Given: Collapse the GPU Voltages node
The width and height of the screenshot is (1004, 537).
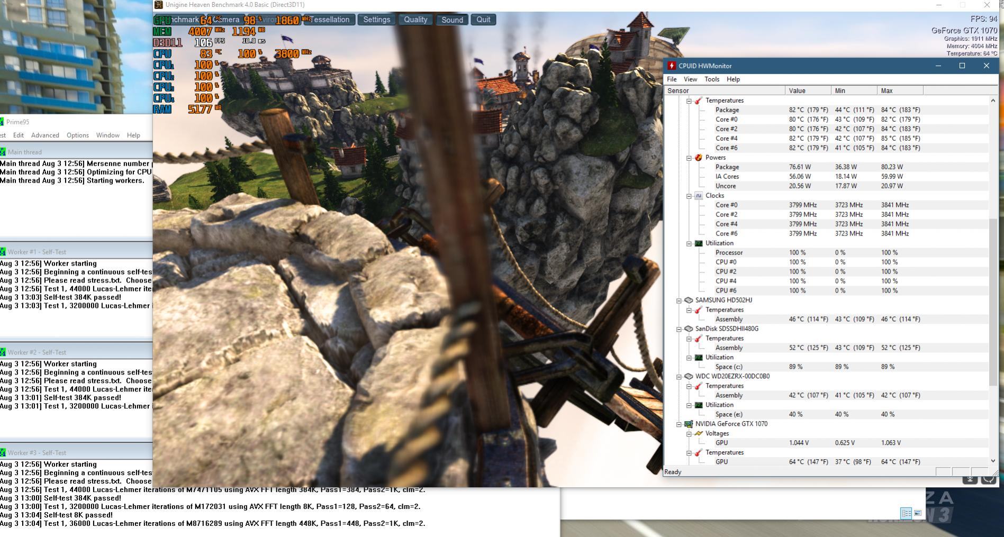Looking at the screenshot, I should 689,434.
